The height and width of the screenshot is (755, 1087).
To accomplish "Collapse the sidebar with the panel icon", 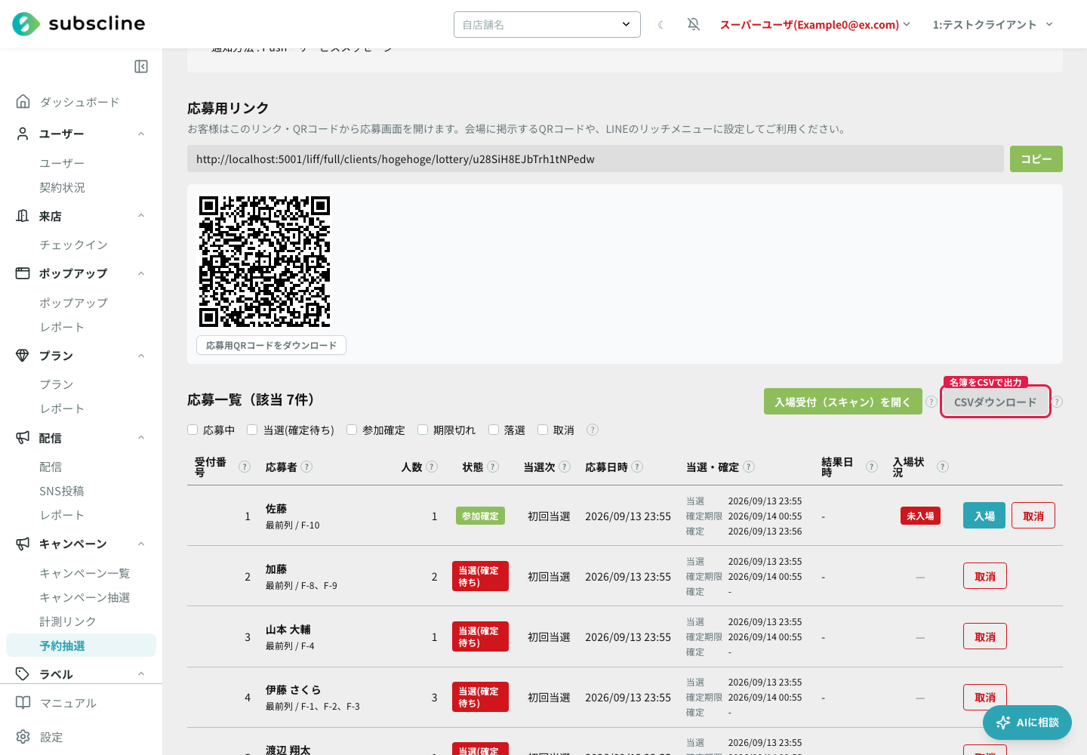I will click(x=141, y=66).
